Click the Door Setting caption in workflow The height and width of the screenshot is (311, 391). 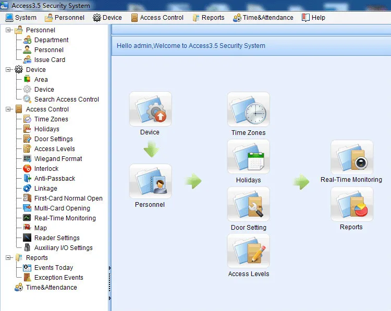pos(248,227)
